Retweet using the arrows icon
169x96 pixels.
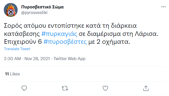[65, 88]
